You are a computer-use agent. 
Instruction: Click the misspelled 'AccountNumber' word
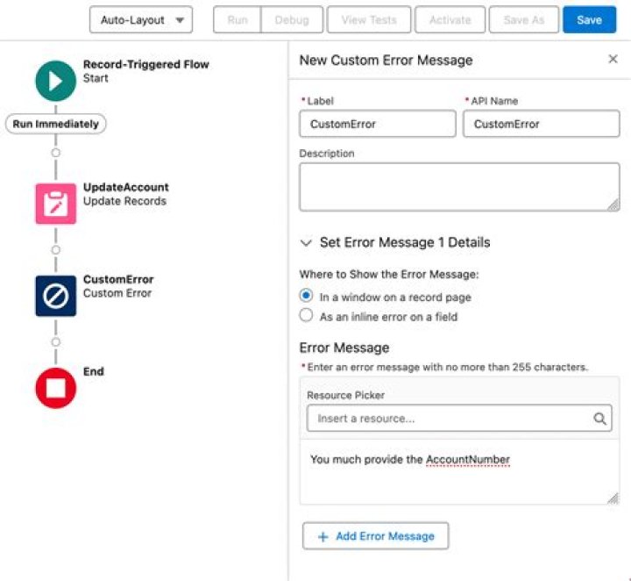(x=468, y=460)
